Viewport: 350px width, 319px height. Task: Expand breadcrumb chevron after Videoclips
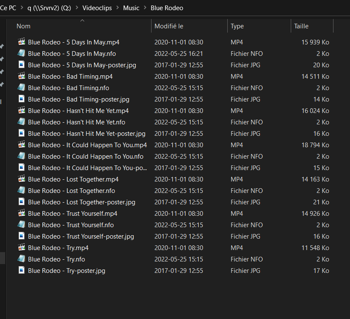[117, 8]
